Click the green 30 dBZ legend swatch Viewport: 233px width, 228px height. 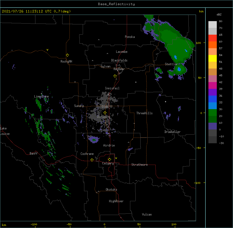(212, 113)
